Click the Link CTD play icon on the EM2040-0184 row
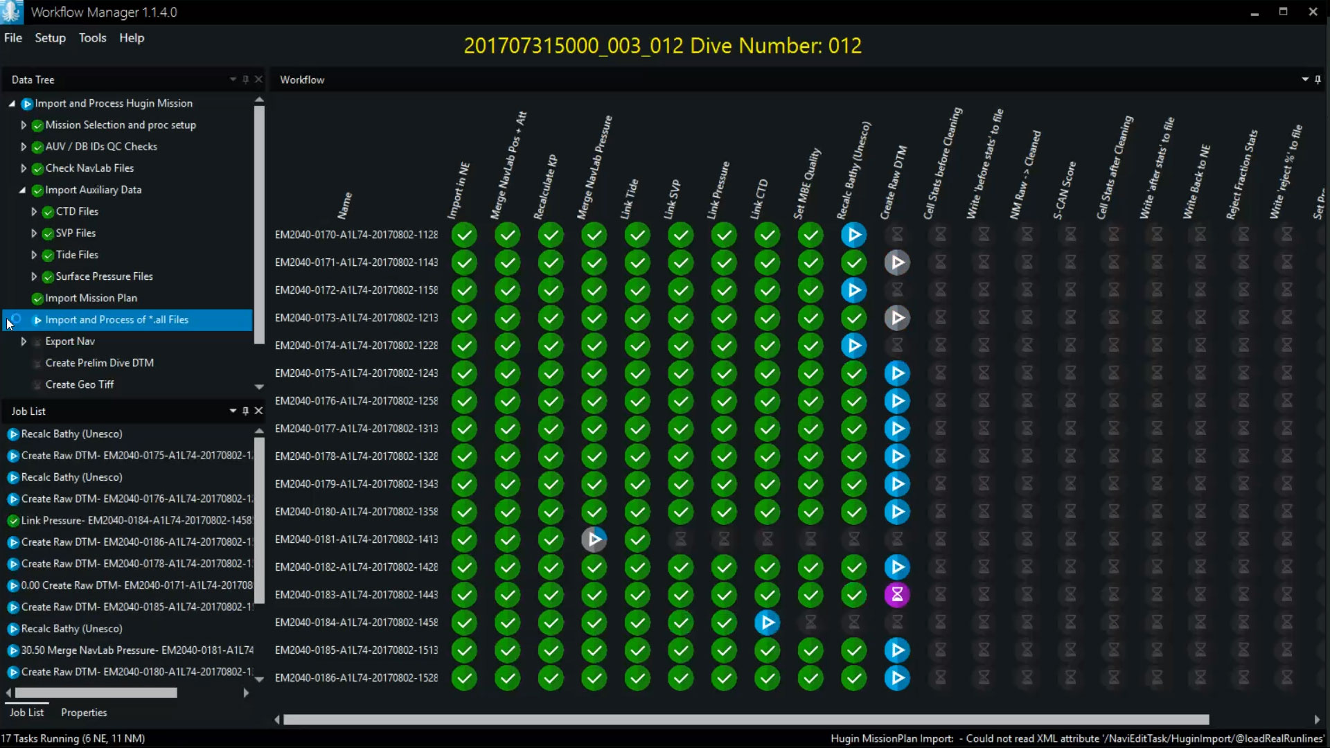 pos(767,623)
